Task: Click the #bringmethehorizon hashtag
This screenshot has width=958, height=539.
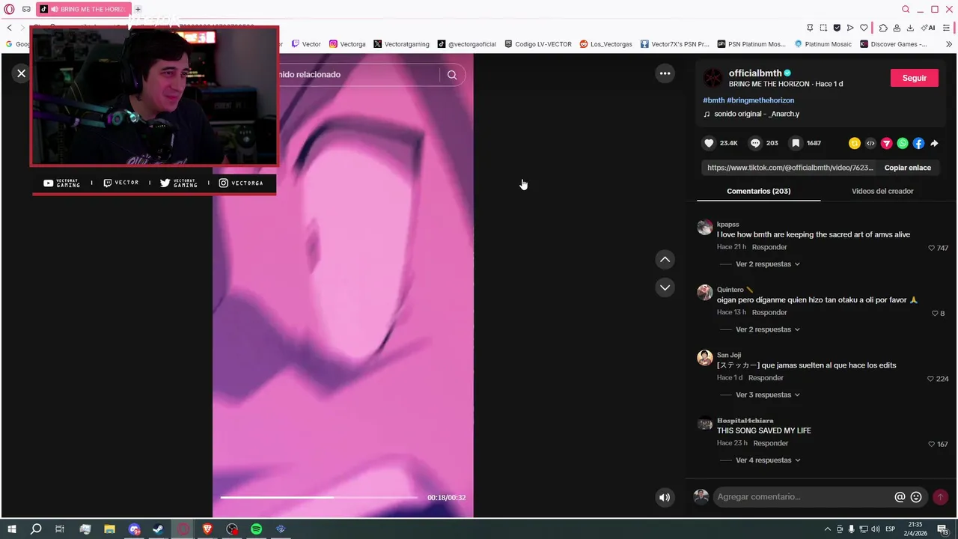Action: pyautogui.click(x=760, y=100)
